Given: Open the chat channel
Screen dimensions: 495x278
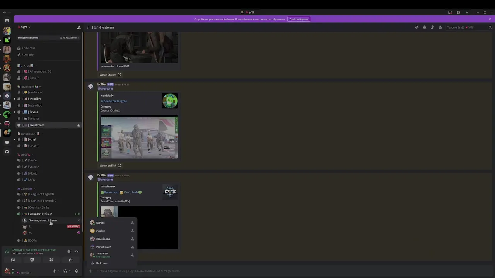Looking at the screenshot, I should [48, 139].
